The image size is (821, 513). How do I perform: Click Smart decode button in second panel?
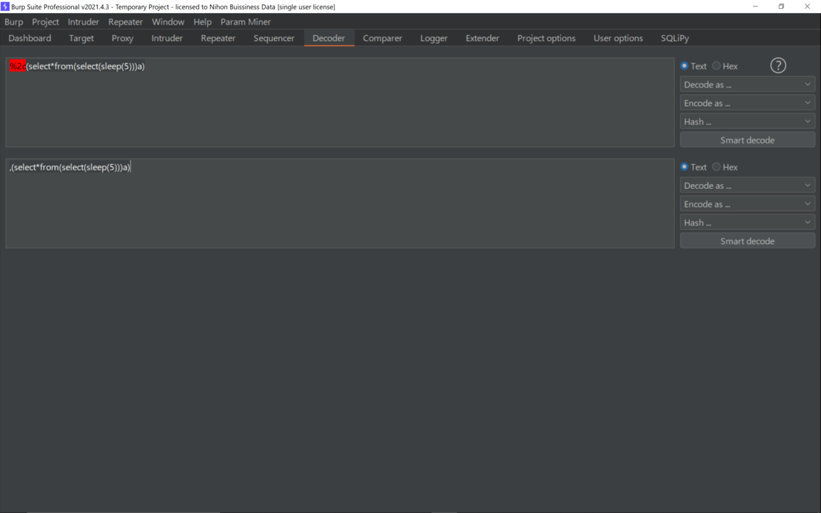pos(747,241)
